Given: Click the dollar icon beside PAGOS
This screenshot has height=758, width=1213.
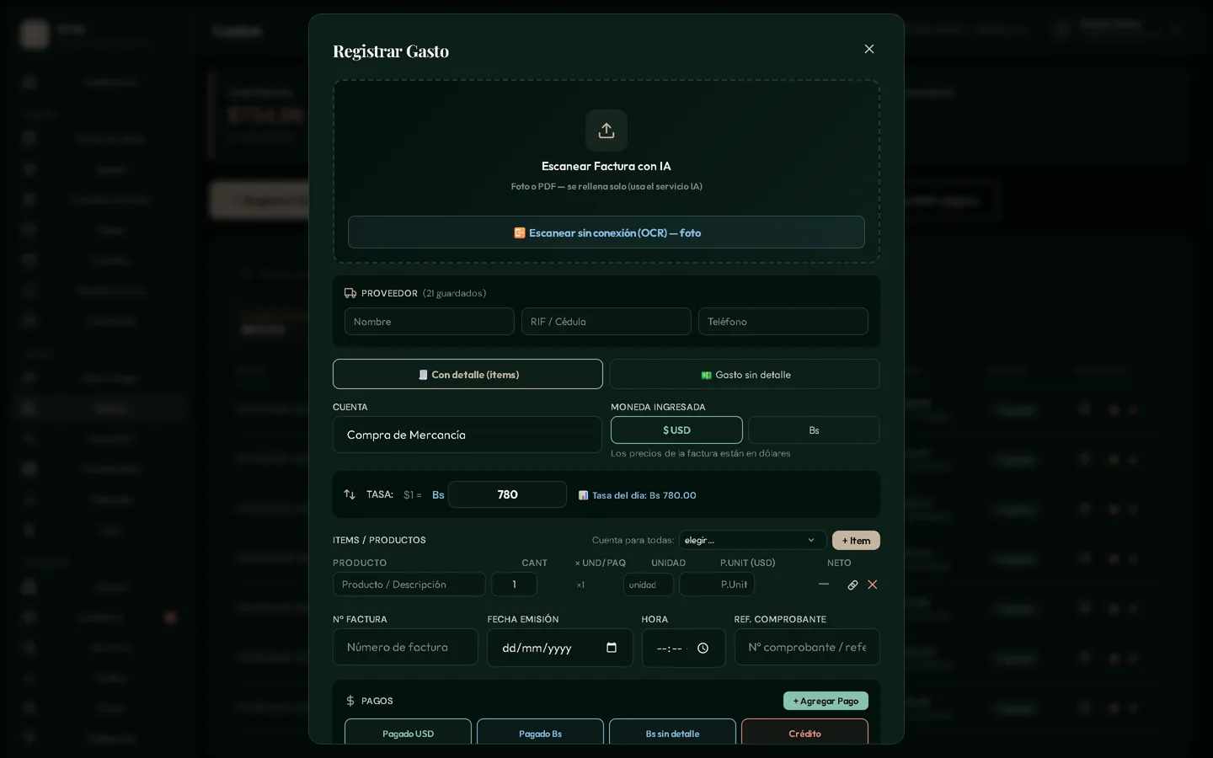Looking at the screenshot, I should pos(350,701).
